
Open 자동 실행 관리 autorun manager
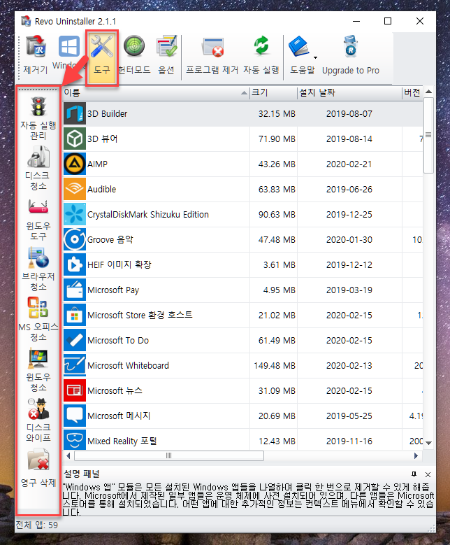(x=38, y=118)
